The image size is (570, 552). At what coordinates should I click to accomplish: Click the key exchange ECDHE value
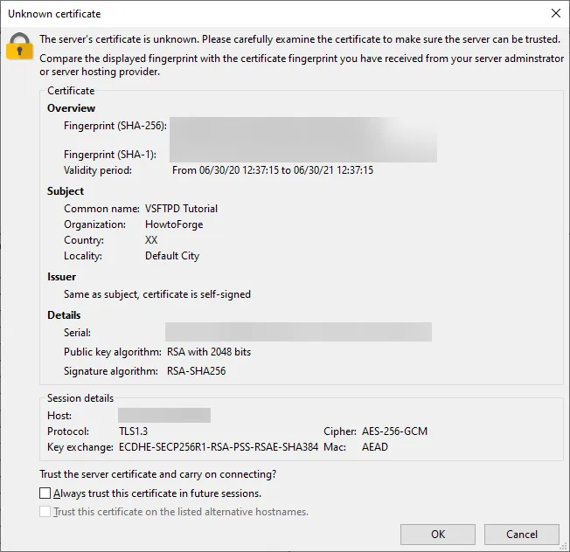[219, 447]
